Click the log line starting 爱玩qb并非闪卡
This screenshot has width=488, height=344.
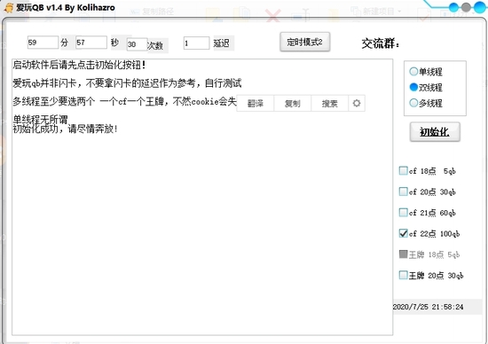[127, 83]
